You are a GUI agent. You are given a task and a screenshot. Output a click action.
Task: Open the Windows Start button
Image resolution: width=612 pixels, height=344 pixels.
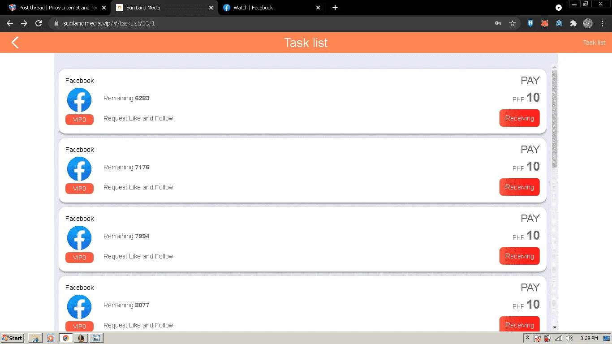[13, 338]
